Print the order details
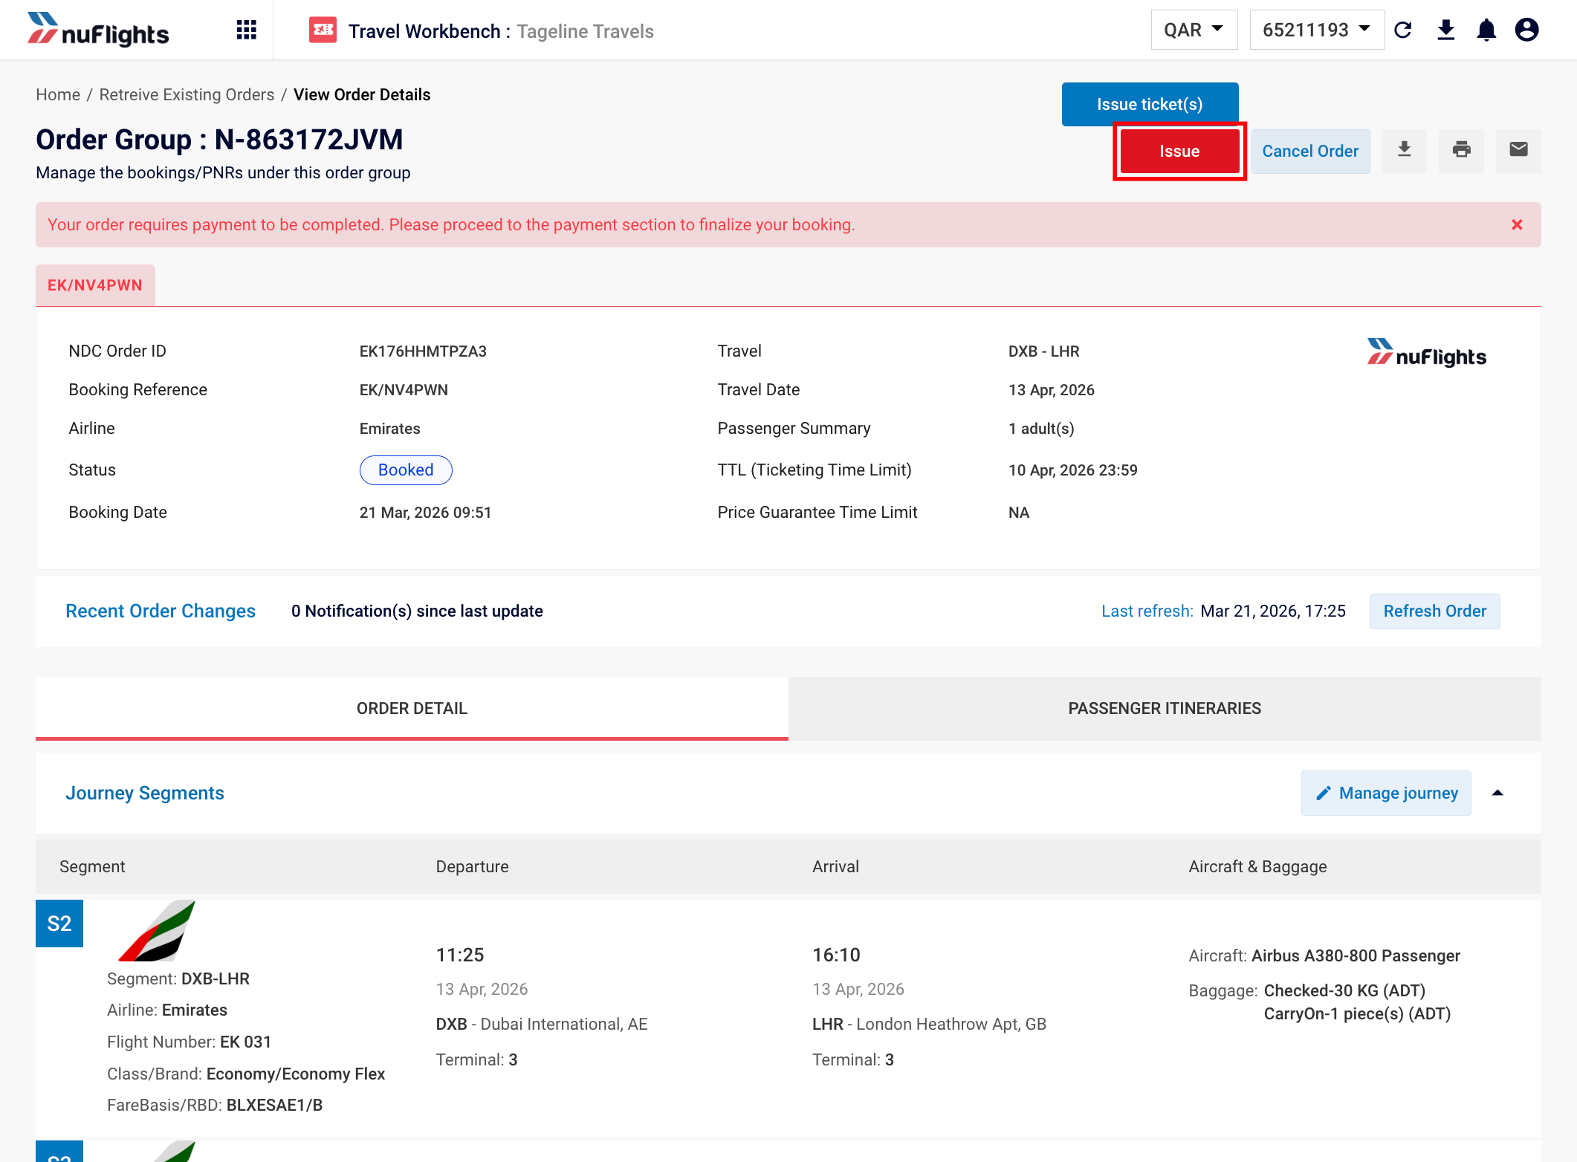1577x1162 pixels. (x=1461, y=151)
